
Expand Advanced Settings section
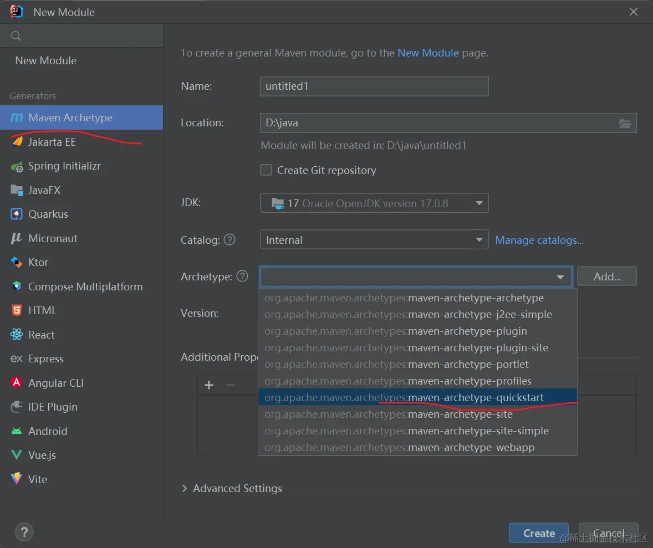click(185, 488)
